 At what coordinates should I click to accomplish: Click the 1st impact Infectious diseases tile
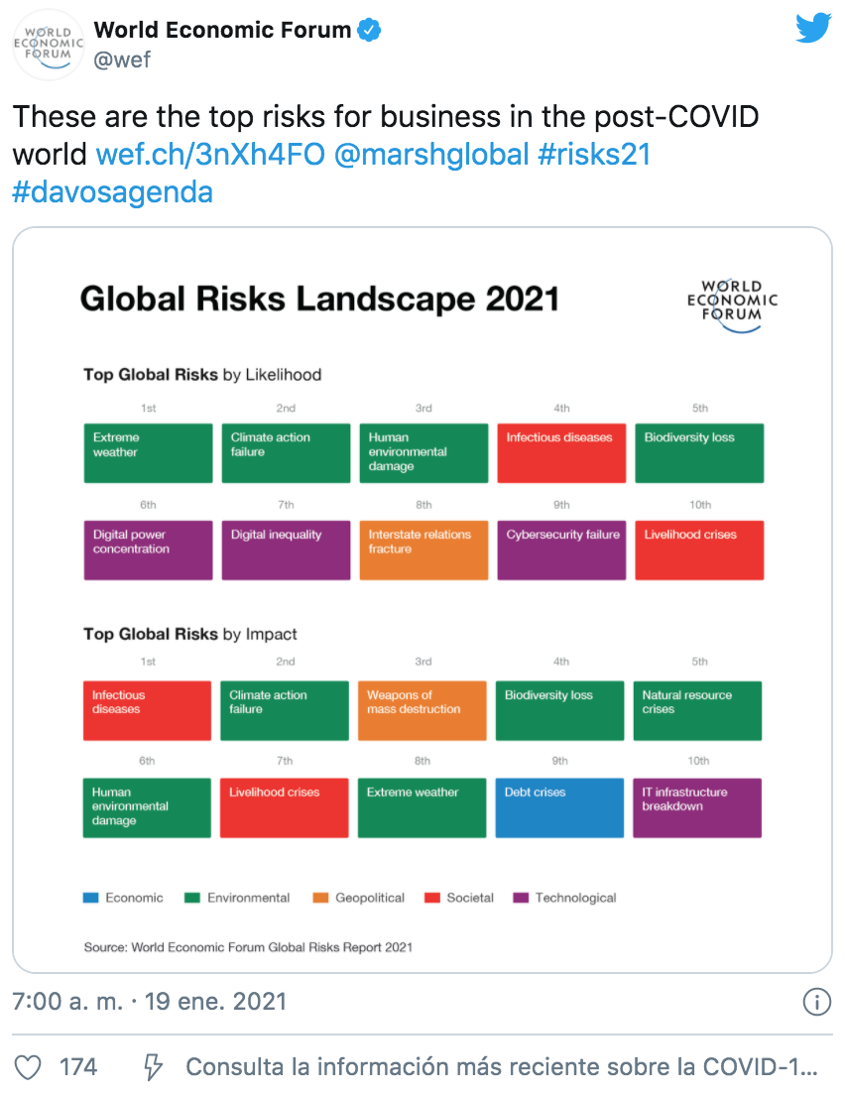coord(147,711)
